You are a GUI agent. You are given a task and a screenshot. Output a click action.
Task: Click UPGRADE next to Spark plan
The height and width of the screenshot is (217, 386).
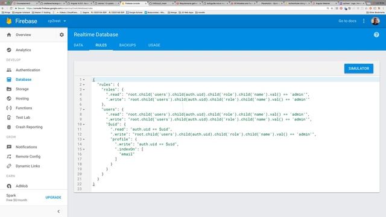pos(53,197)
